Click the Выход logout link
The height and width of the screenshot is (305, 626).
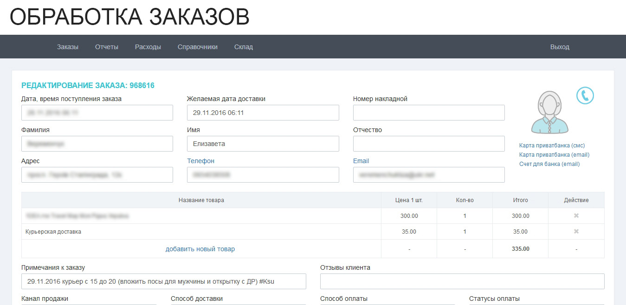[560, 47]
